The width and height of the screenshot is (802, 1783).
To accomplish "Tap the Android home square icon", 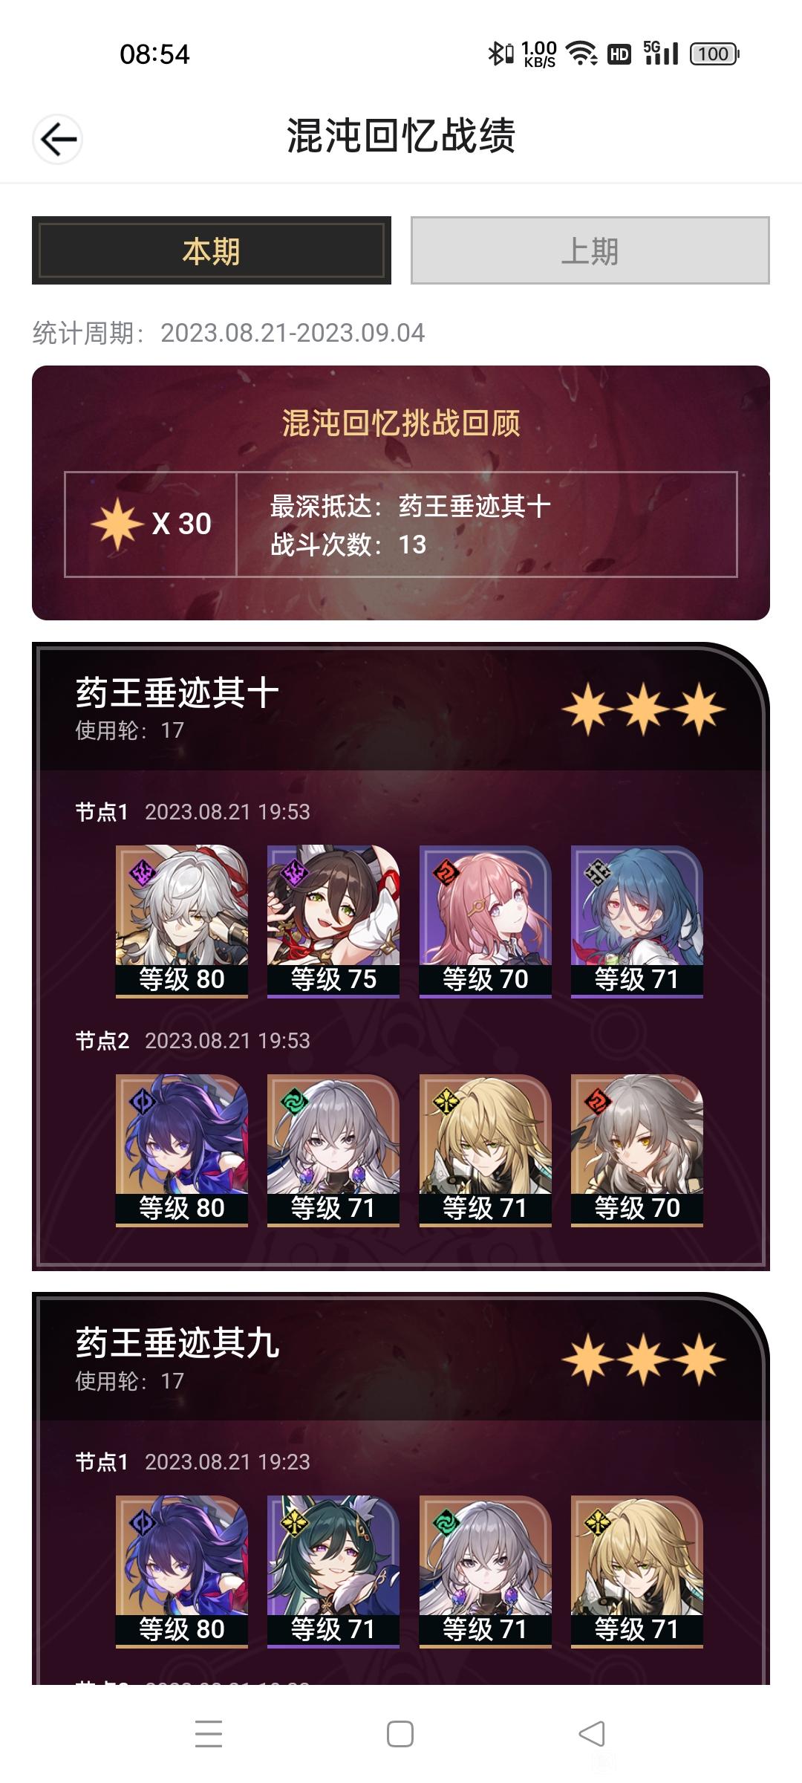I will click(400, 1733).
